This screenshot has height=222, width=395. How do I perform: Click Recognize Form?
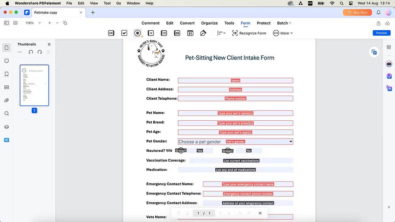pos(249,33)
